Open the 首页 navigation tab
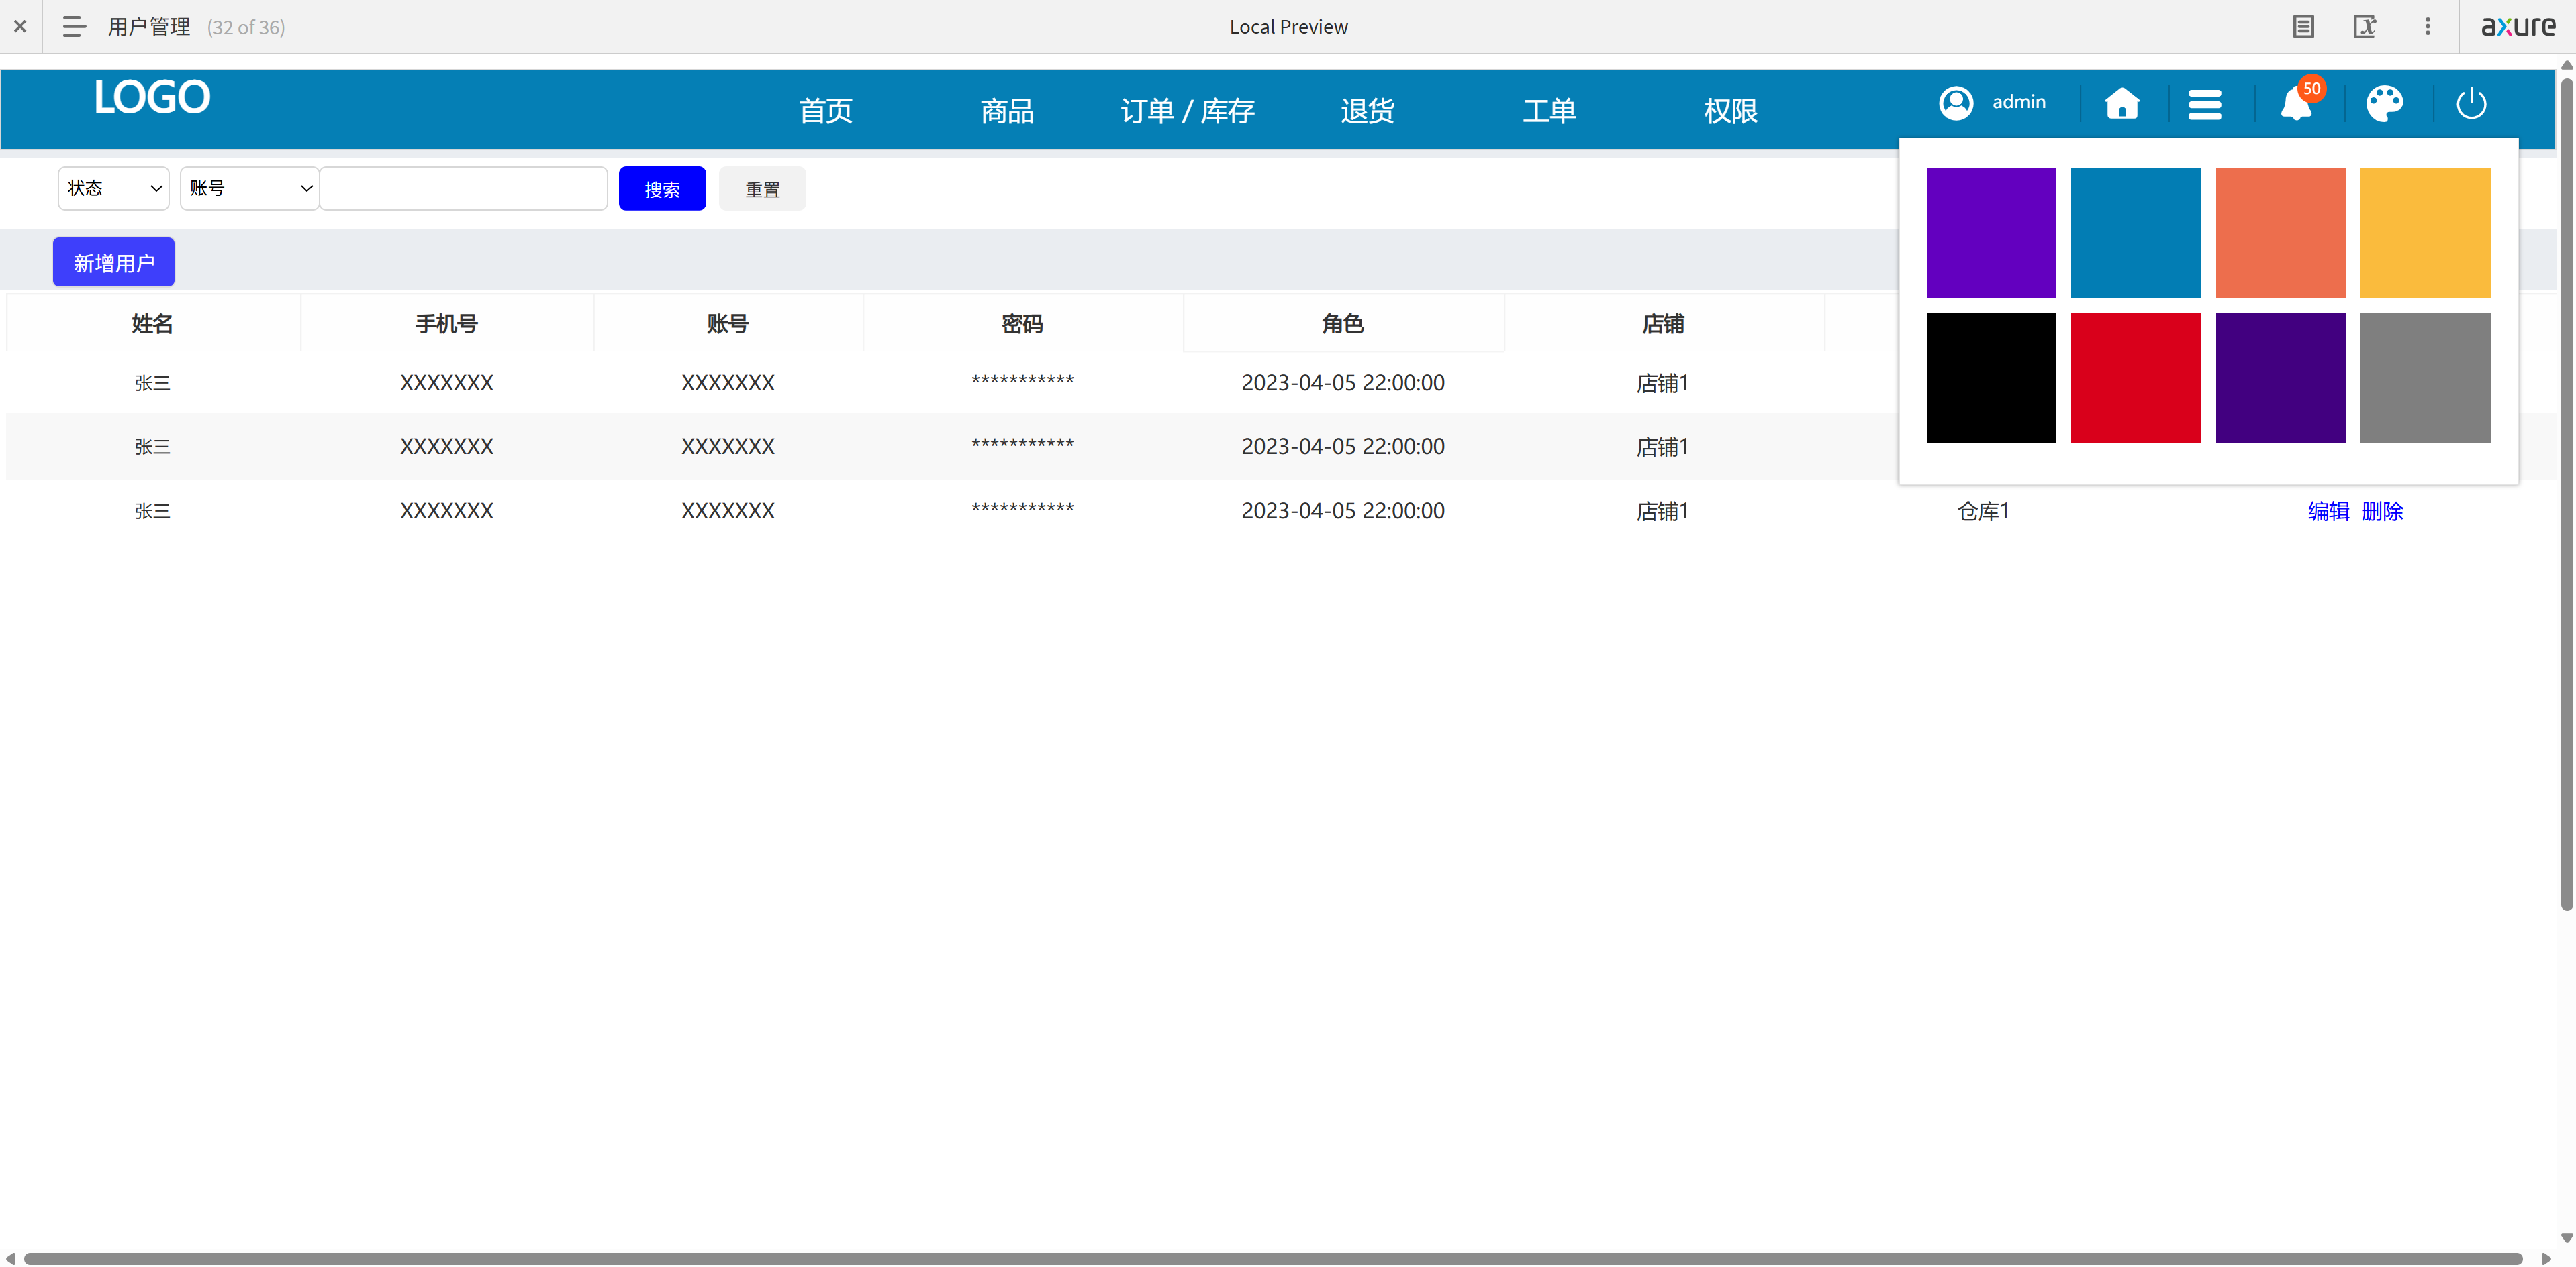2576x1267 pixels. 826,111
